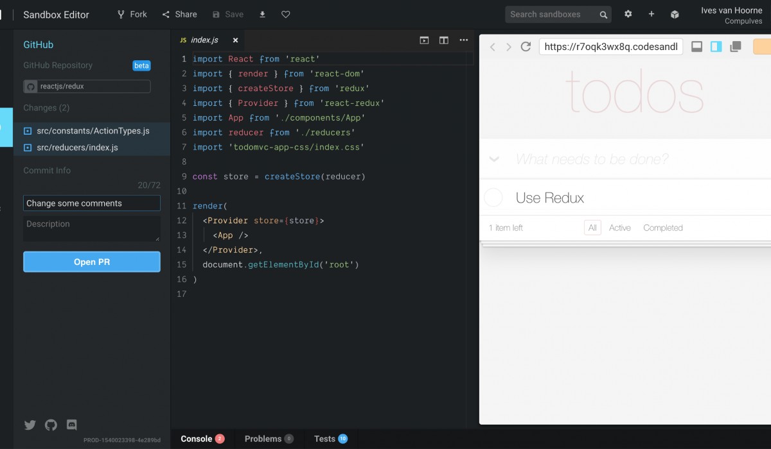Open the editor more options ellipsis

point(464,40)
